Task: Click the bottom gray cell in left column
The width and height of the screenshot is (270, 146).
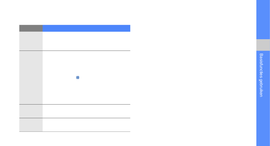Action: click(31, 125)
